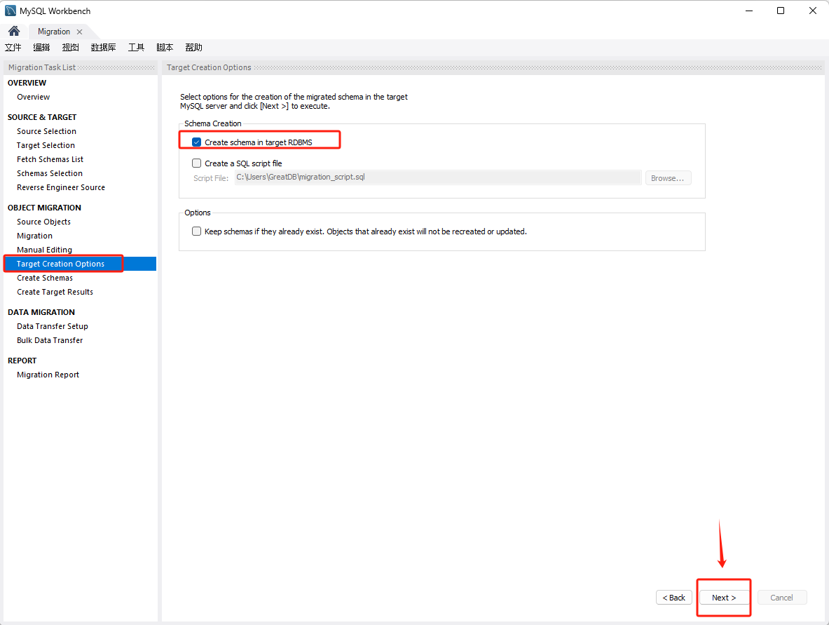Go back with the < Back button
This screenshot has width=829, height=625.
(673, 598)
